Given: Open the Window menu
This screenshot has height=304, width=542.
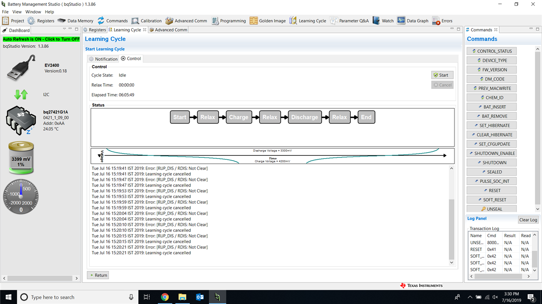Looking at the screenshot, I should 33,12.
